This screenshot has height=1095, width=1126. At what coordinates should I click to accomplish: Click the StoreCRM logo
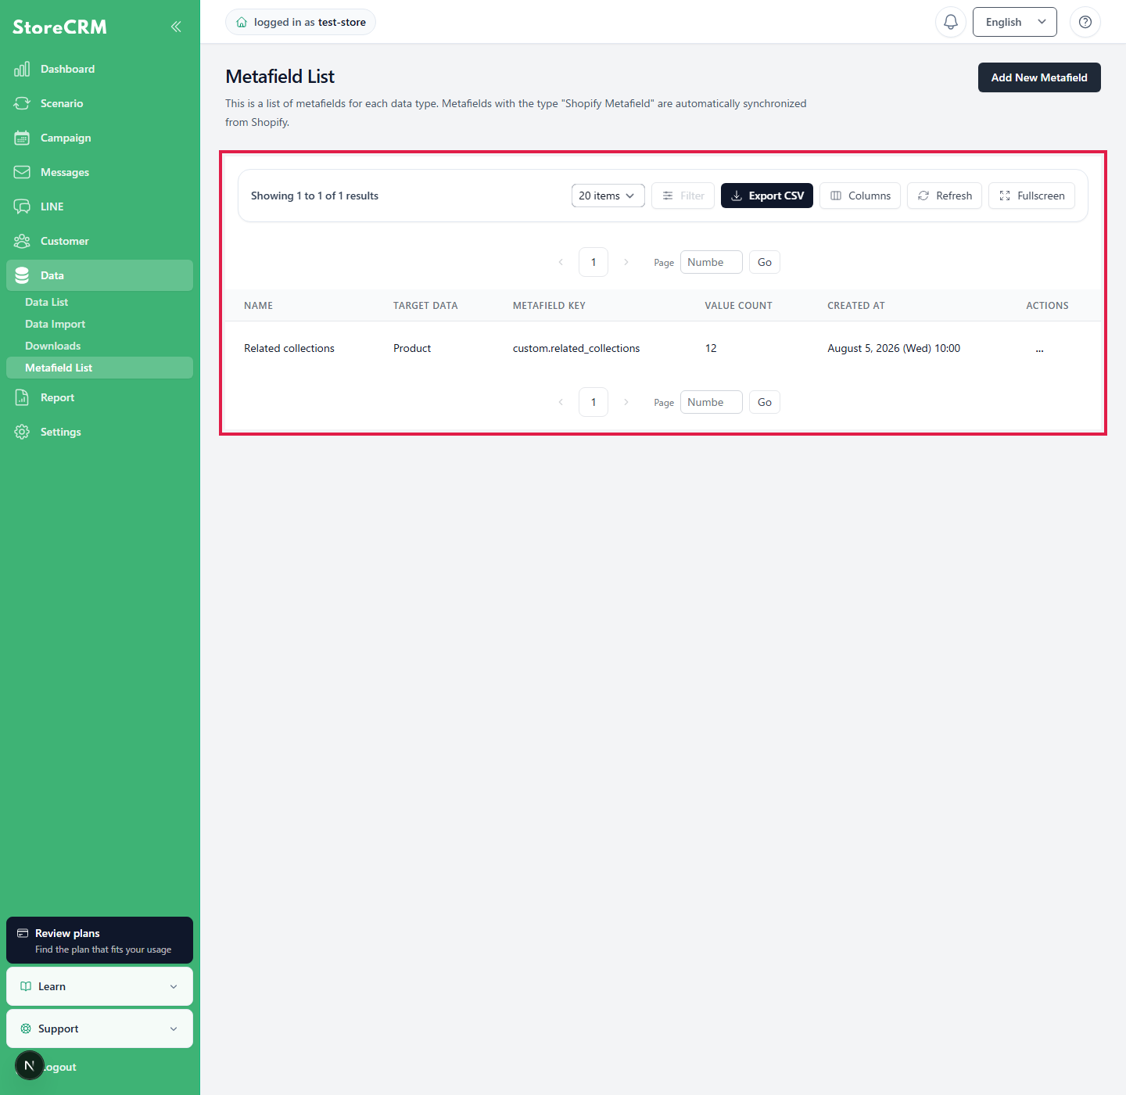click(x=59, y=27)
